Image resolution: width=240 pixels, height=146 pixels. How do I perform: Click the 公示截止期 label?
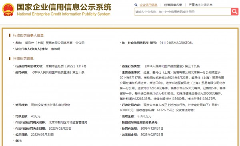(130, 134)
